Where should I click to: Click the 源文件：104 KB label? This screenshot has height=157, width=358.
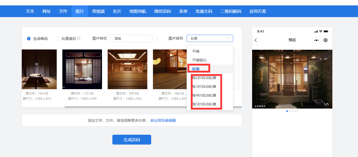point(37,93)
